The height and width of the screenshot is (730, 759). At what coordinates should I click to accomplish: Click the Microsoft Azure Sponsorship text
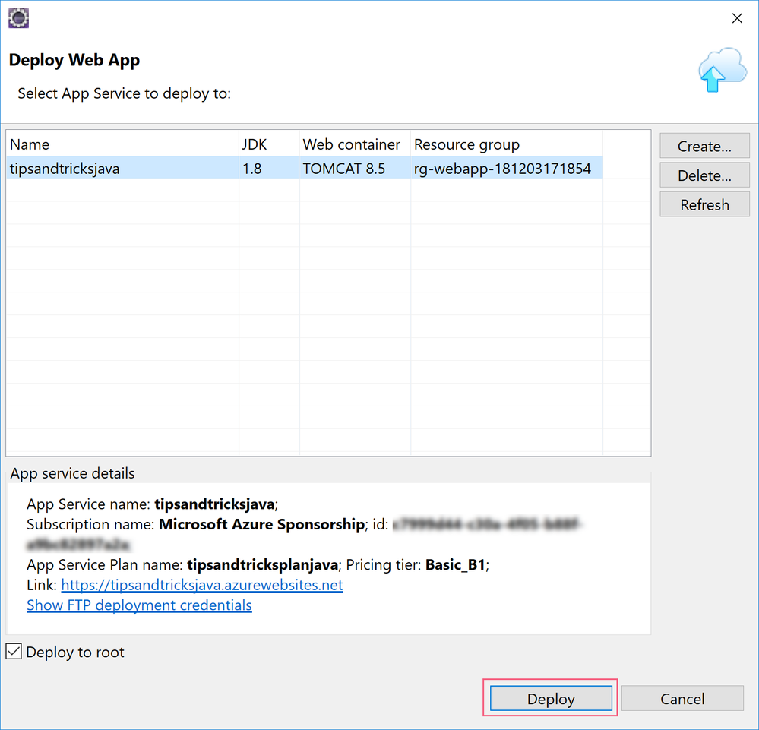tap(261, 524)
